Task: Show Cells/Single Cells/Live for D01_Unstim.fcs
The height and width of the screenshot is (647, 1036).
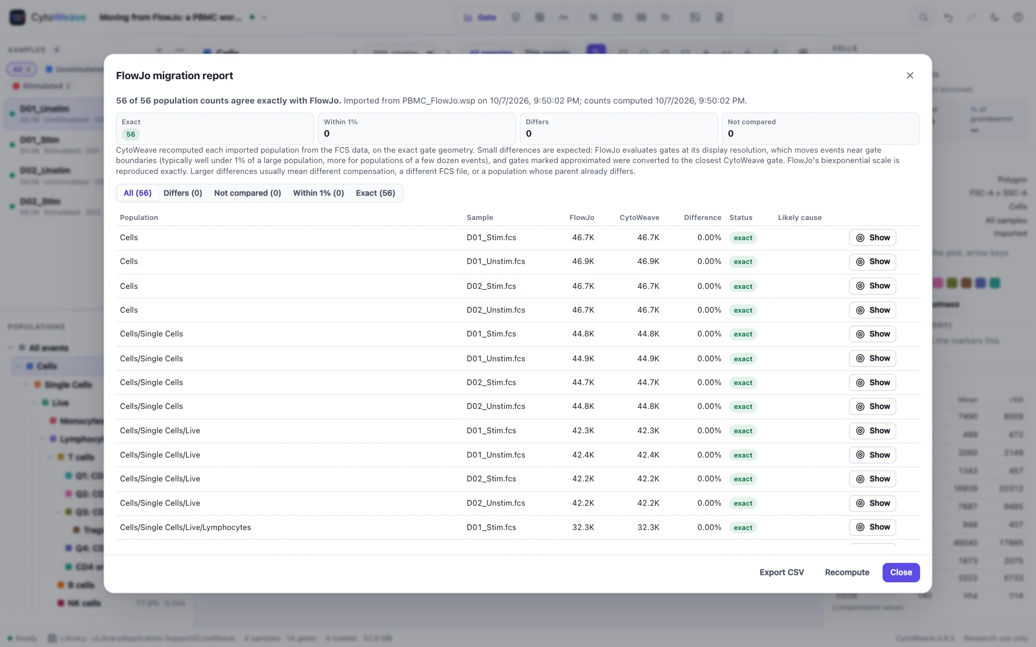Action: [x=872, y=455]
